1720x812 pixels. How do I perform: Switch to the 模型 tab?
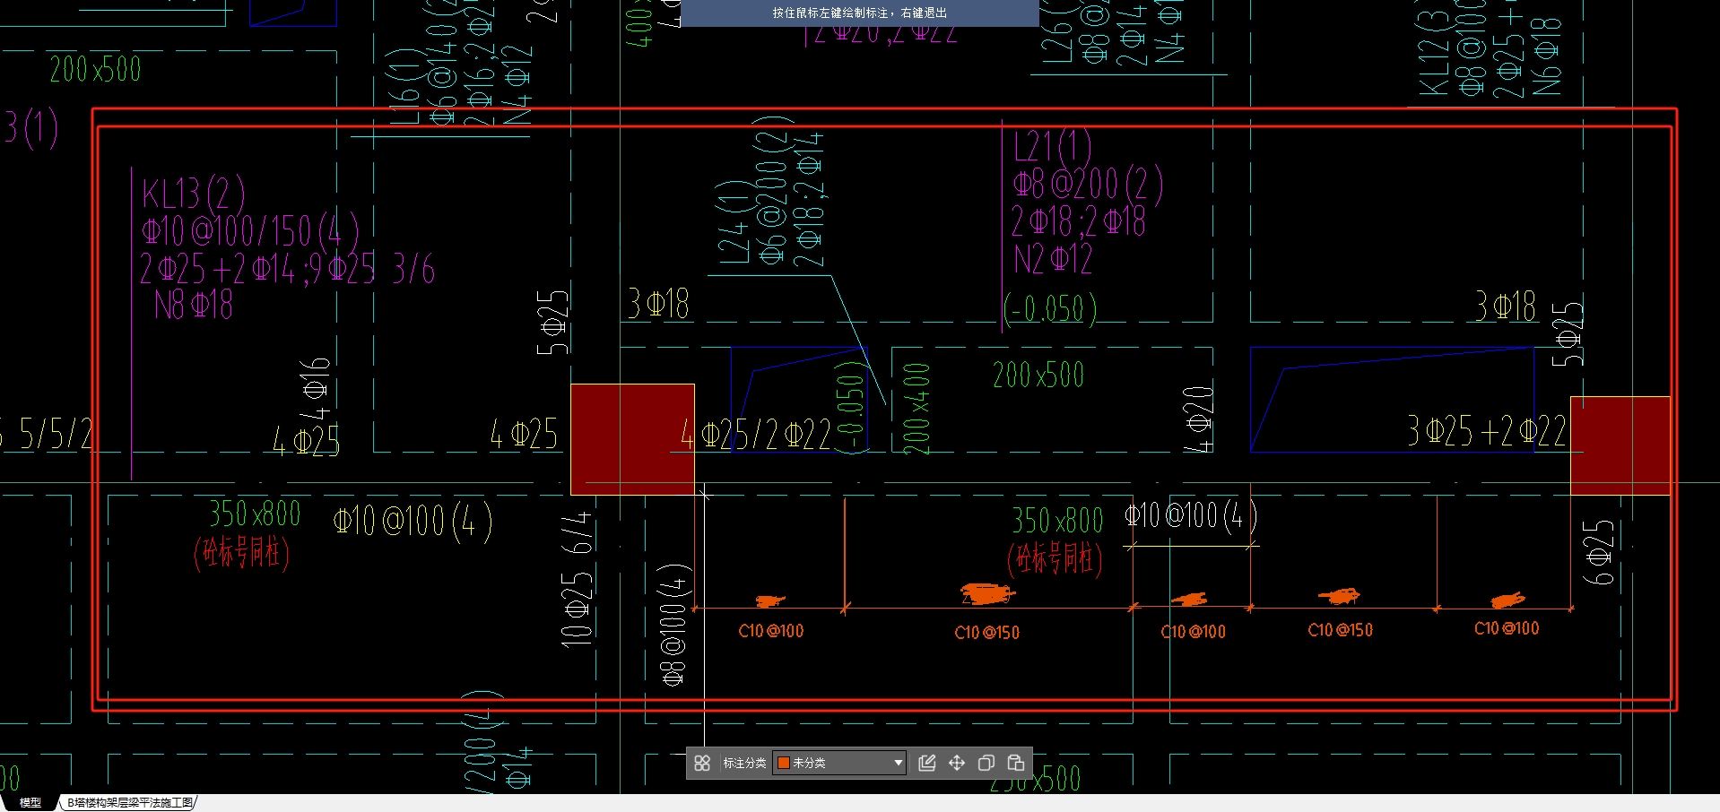point(30,803)
